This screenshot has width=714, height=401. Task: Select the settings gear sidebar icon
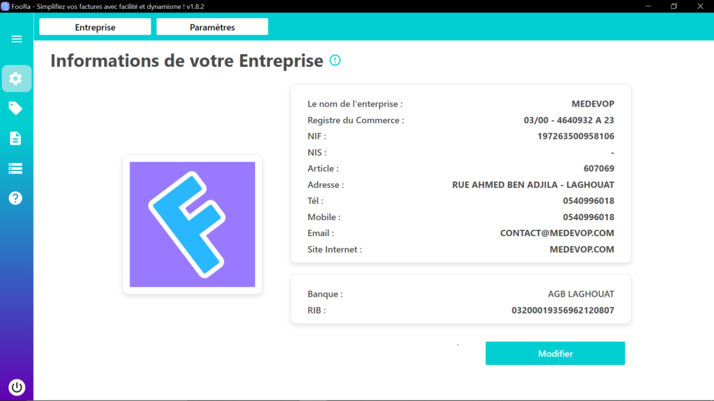(x=16, y=79)
